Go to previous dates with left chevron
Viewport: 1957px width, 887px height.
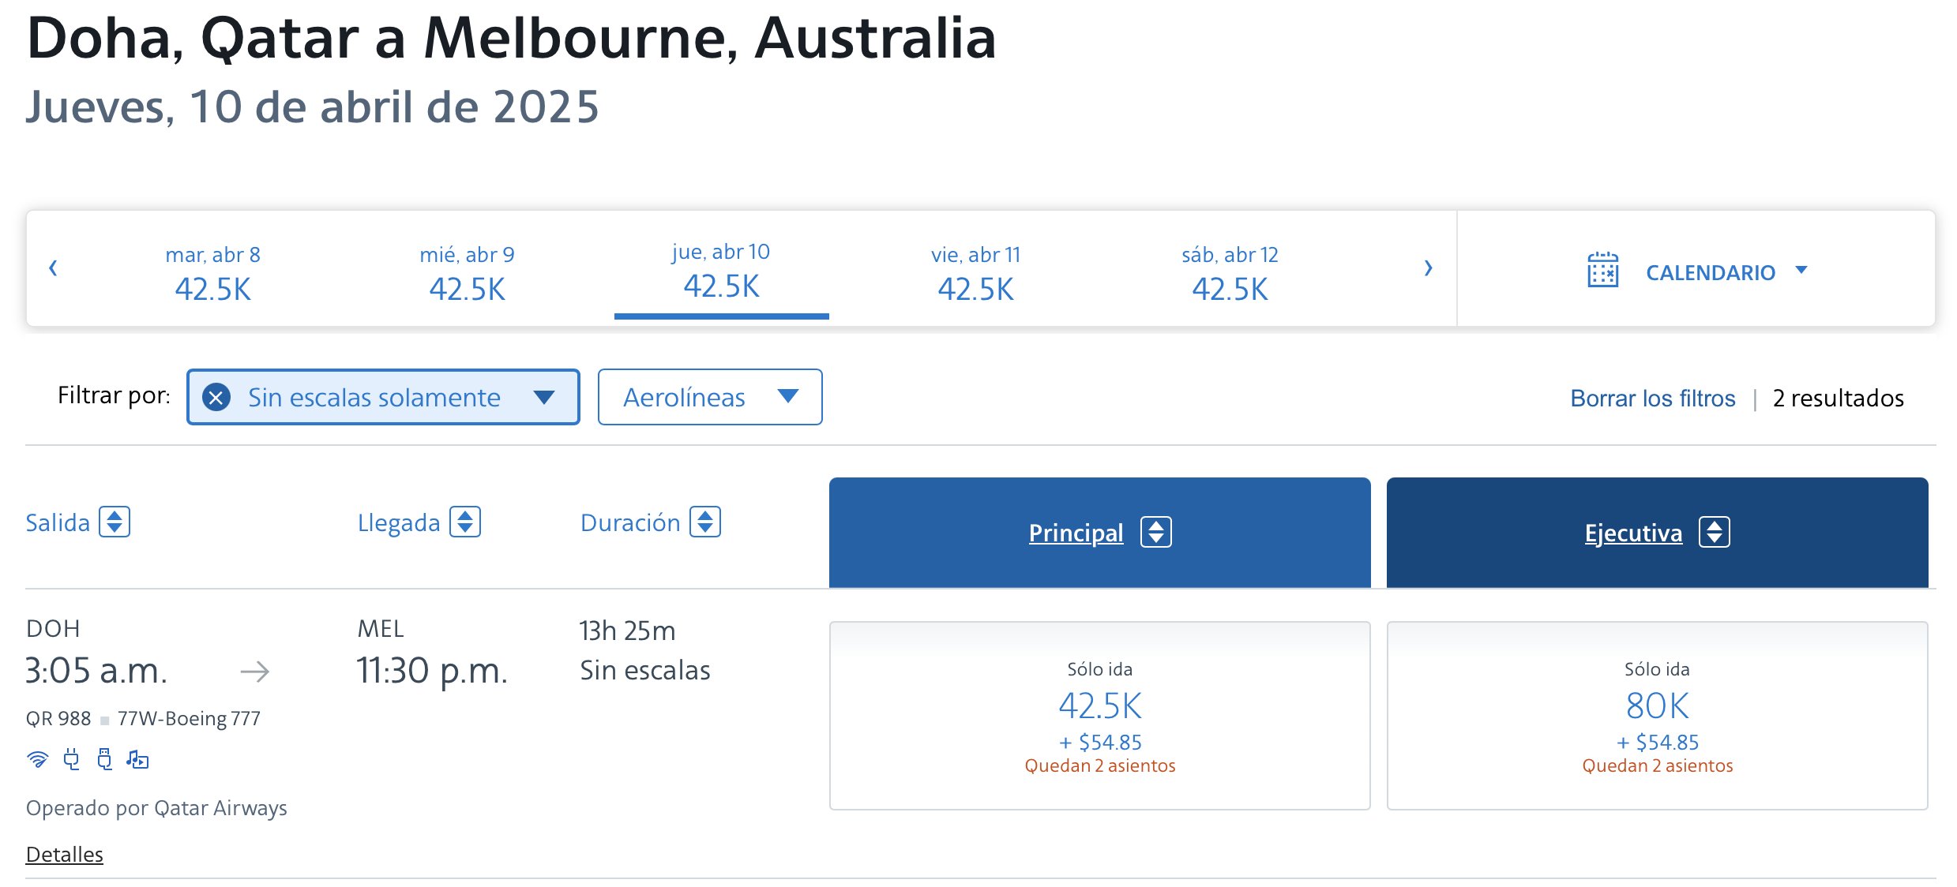point(53,268)
